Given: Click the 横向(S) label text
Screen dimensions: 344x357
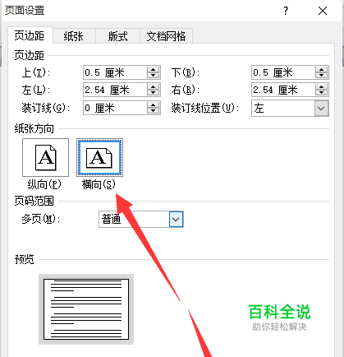Looking at the screenshot, I should 99,184.
